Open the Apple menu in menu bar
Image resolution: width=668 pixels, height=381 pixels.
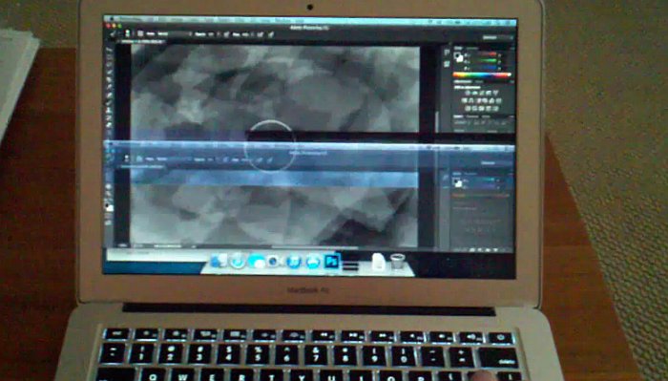[x=112, y=19]
